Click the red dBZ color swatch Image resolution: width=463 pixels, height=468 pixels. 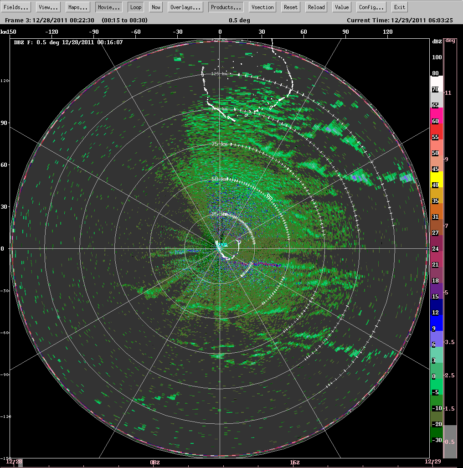[437, 131]
